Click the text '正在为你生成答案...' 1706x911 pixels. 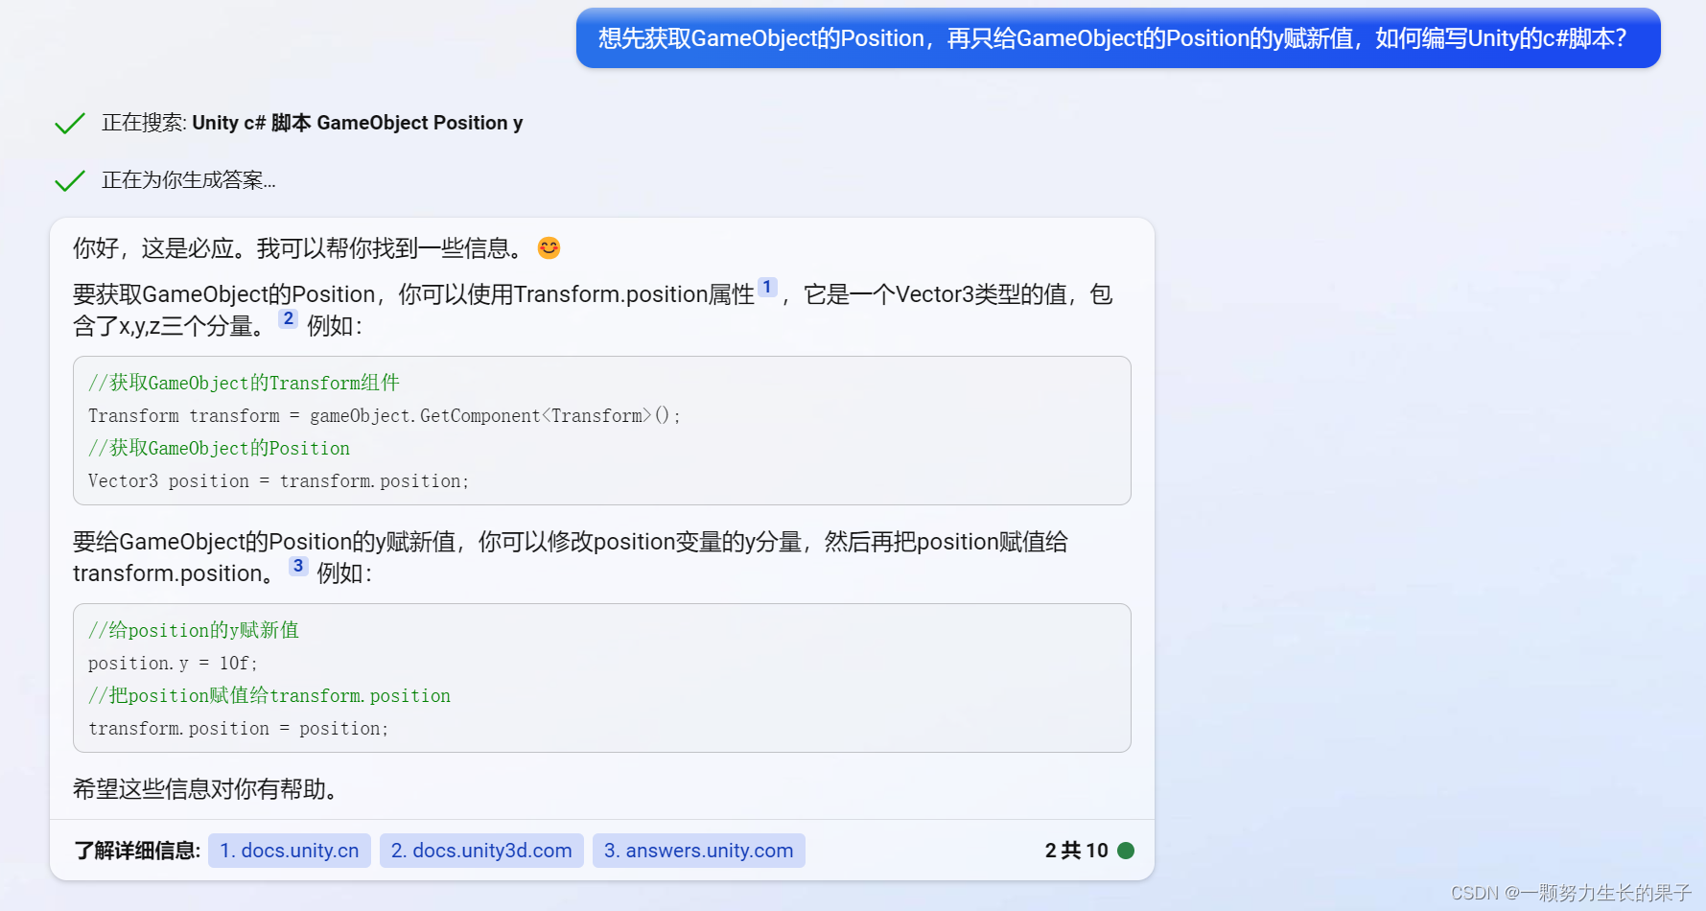tap(189, 180)
